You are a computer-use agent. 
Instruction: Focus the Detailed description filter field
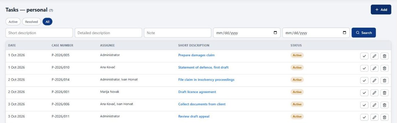[x=108, y=33]
